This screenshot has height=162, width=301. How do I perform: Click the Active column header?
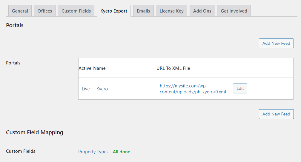coord(85,68)
